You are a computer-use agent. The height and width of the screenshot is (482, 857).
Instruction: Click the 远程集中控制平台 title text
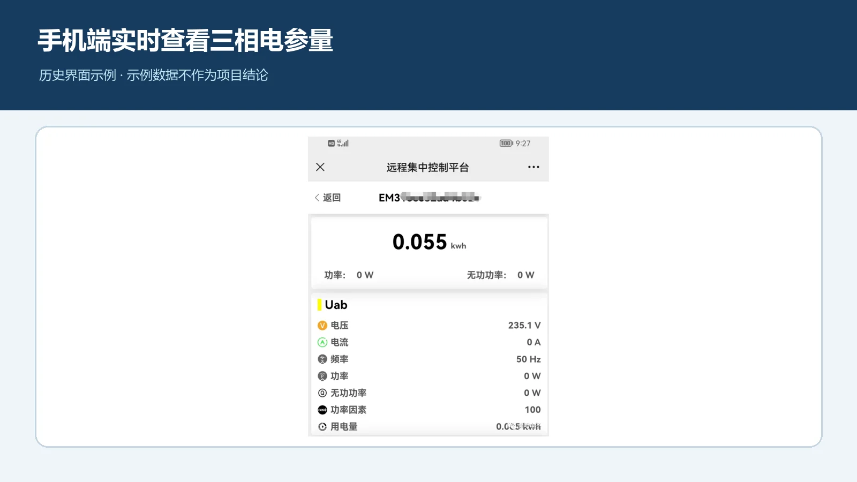427,168
